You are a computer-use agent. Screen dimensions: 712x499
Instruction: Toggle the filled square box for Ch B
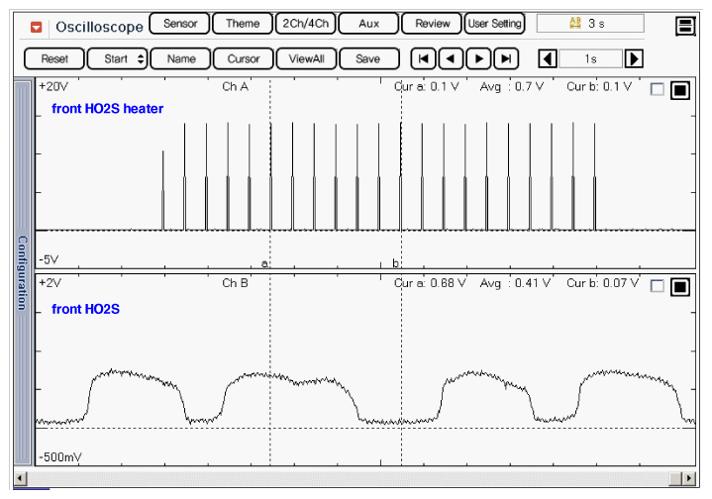pos(680,286)
